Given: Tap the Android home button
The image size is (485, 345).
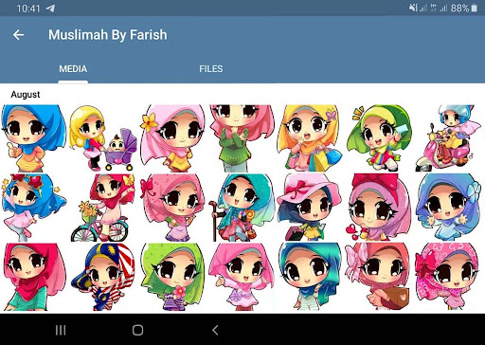Looking at the screenshot, I should pyautogui.click(x=137, y=331).
